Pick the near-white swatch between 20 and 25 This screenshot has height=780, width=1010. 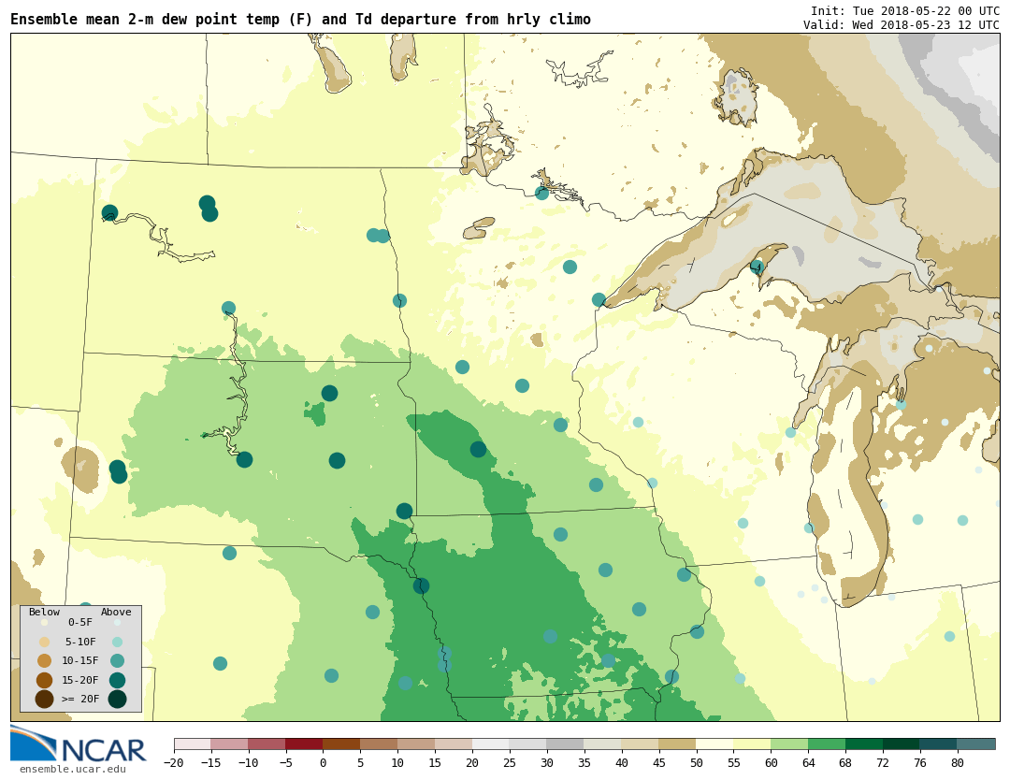click(492, 744)
